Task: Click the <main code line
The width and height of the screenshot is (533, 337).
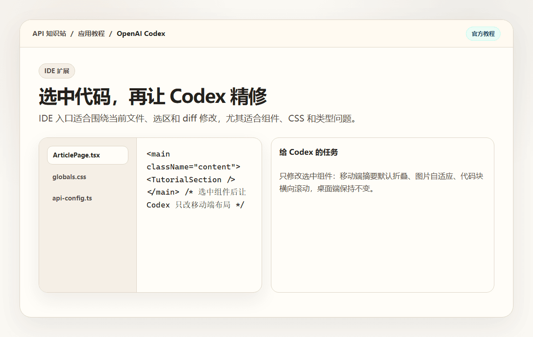Action: coord(158,154)
